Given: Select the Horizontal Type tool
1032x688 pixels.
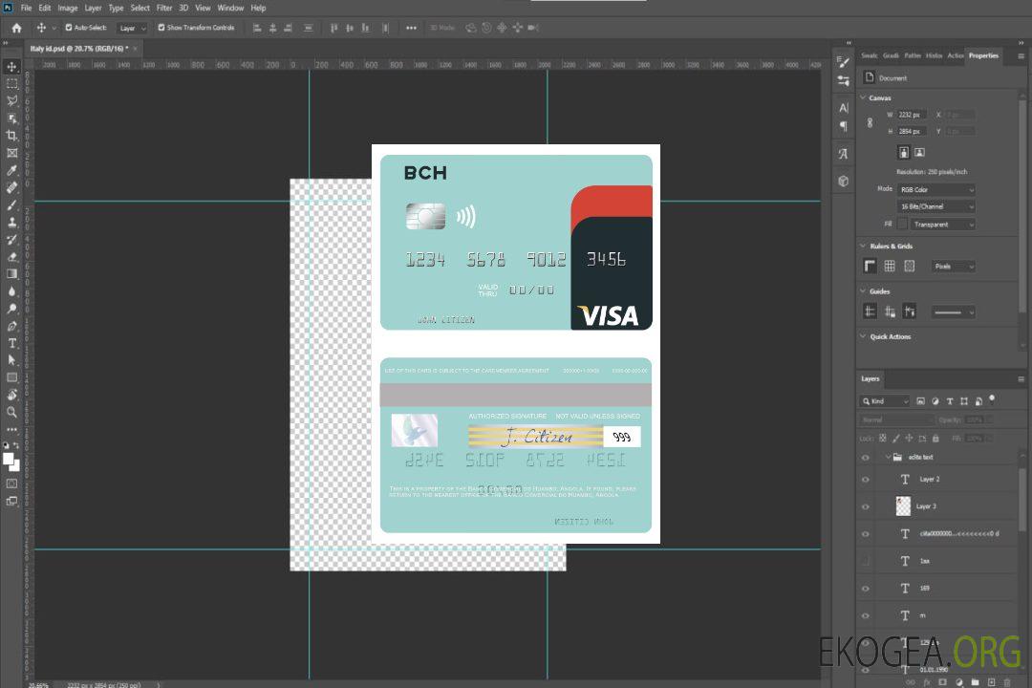Looking at the screenshot, I should [x=11, y=343].
